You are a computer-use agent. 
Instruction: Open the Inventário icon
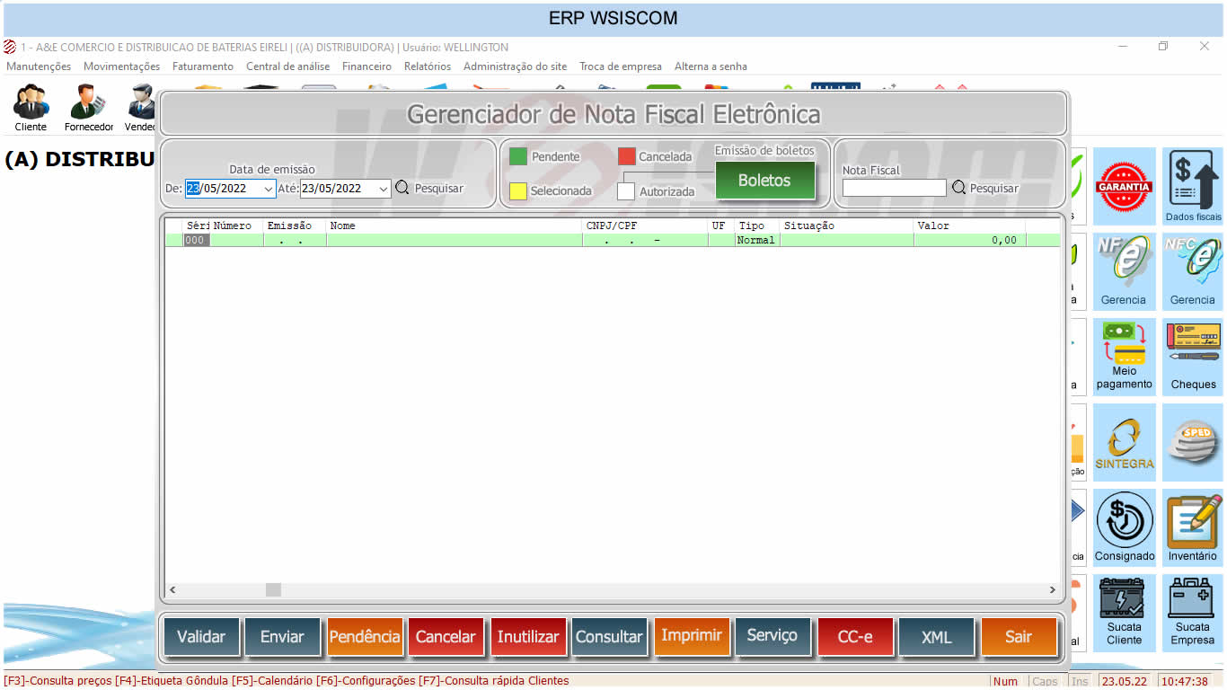[1193, 527]
